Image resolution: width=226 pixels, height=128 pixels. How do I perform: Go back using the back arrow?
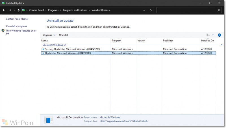coord(4,10)
